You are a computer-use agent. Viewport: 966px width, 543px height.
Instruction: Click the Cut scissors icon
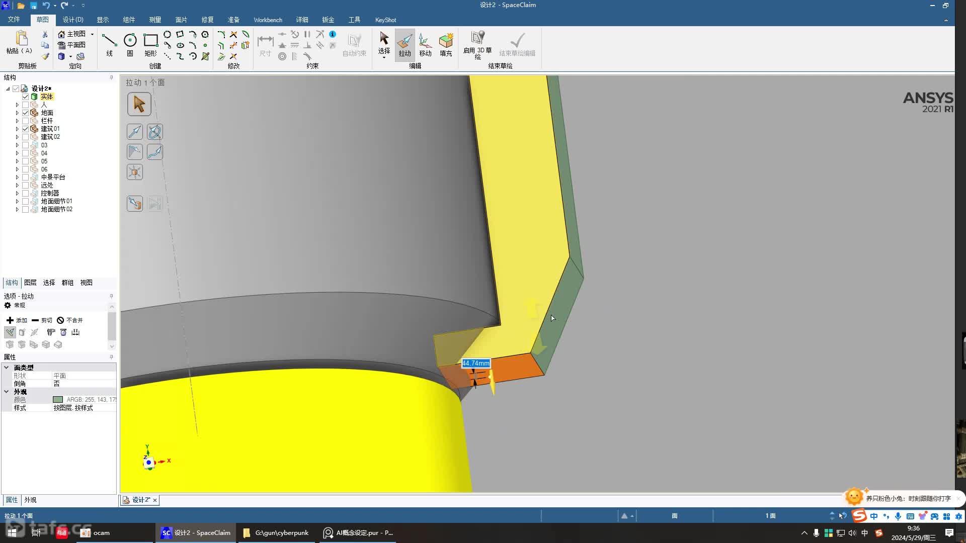click(x=45, y=34)
